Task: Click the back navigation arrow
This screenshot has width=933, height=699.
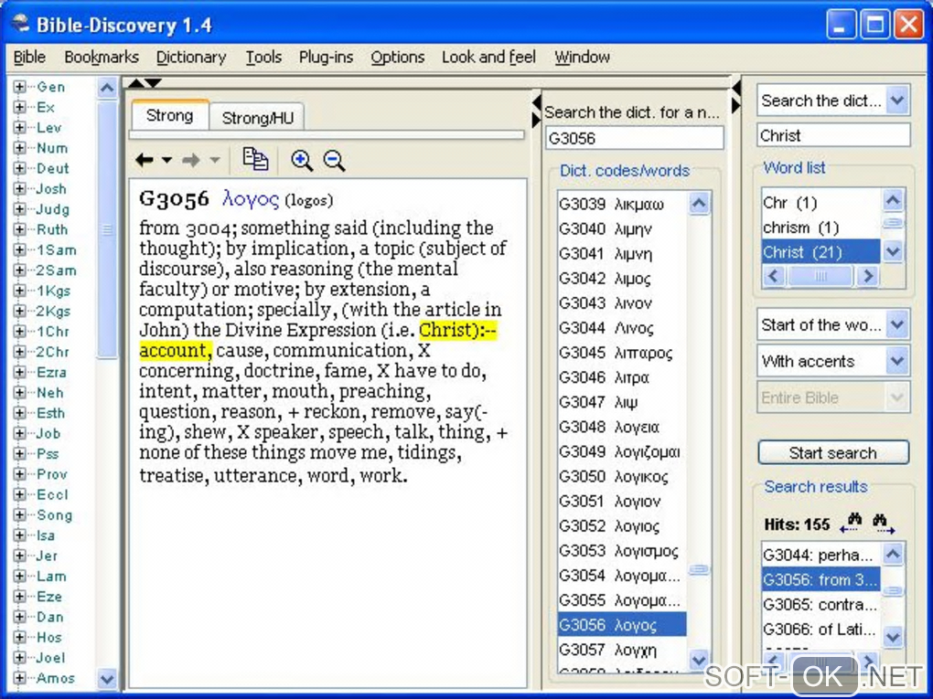Action: (144, 160)
